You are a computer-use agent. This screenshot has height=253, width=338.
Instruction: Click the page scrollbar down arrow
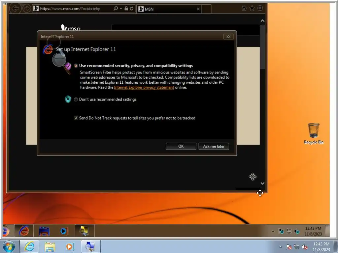coord(262,183)
